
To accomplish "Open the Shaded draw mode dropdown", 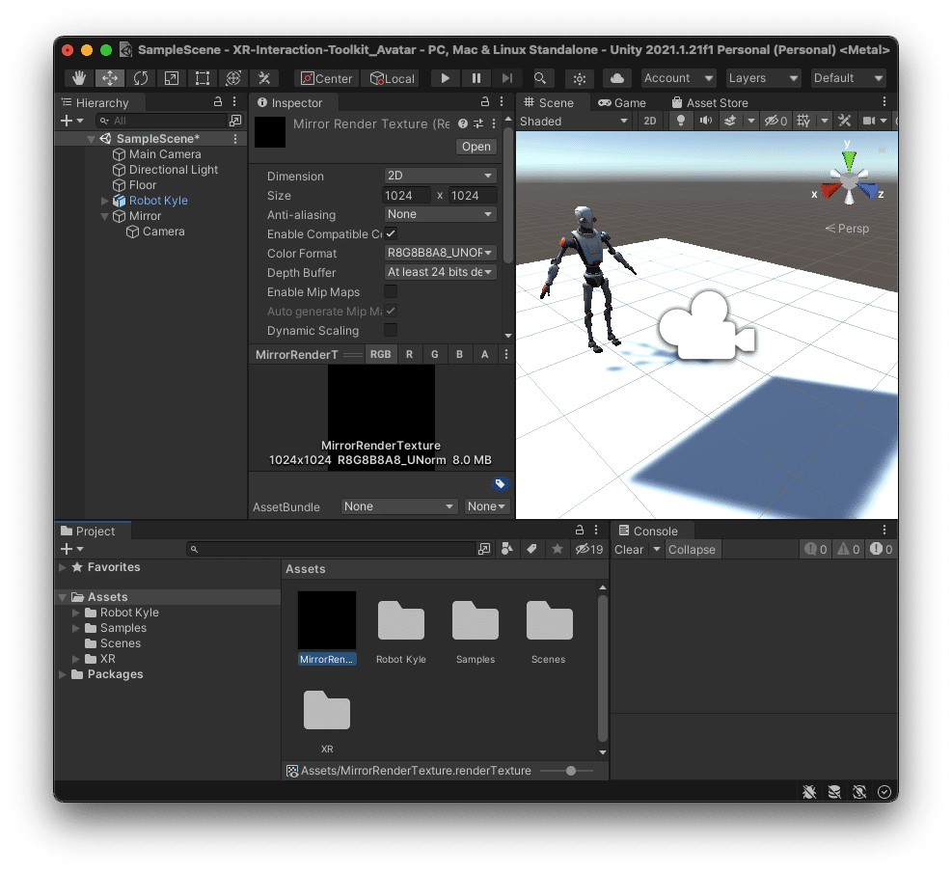I will (x=574, y=121).
